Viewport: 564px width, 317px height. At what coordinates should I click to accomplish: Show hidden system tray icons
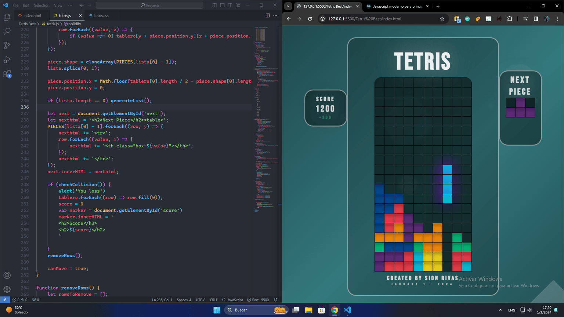tap(500, 310)
